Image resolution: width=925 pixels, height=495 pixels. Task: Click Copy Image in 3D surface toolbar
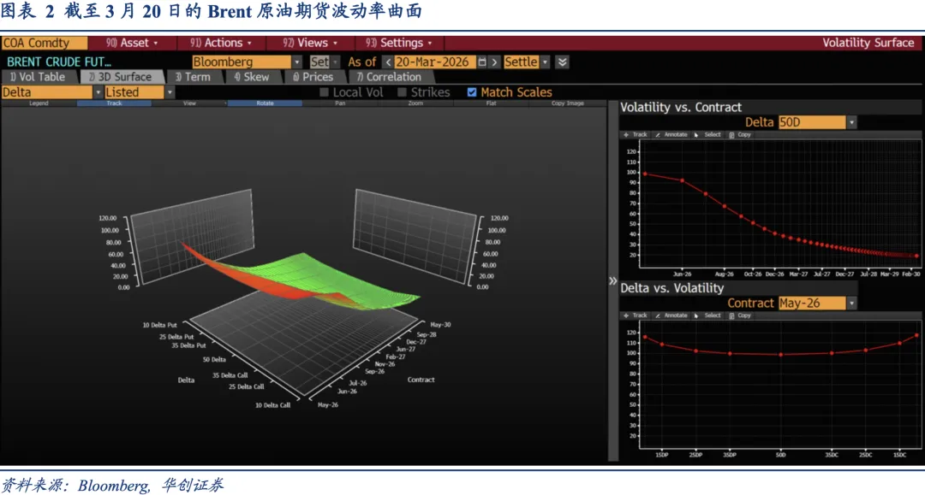point(568,103)
